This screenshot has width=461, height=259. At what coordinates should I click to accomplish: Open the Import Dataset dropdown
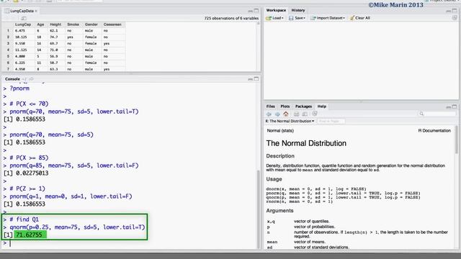[x=331, y=18]
